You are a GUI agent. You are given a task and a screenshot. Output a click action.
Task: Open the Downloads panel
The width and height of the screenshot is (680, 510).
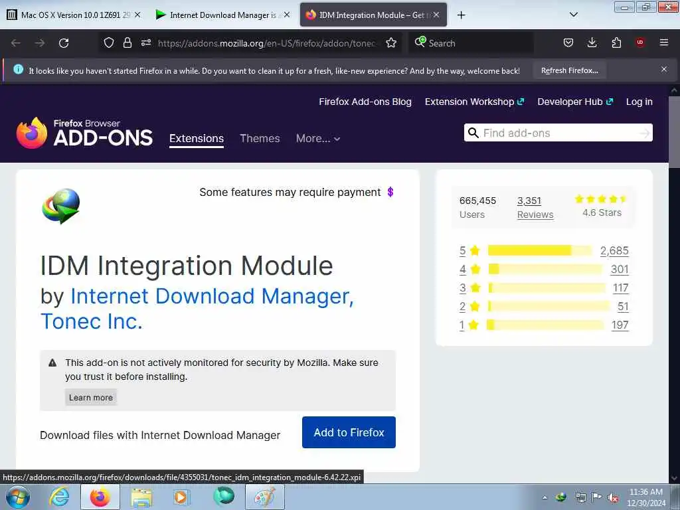click(x=592, y=42)
